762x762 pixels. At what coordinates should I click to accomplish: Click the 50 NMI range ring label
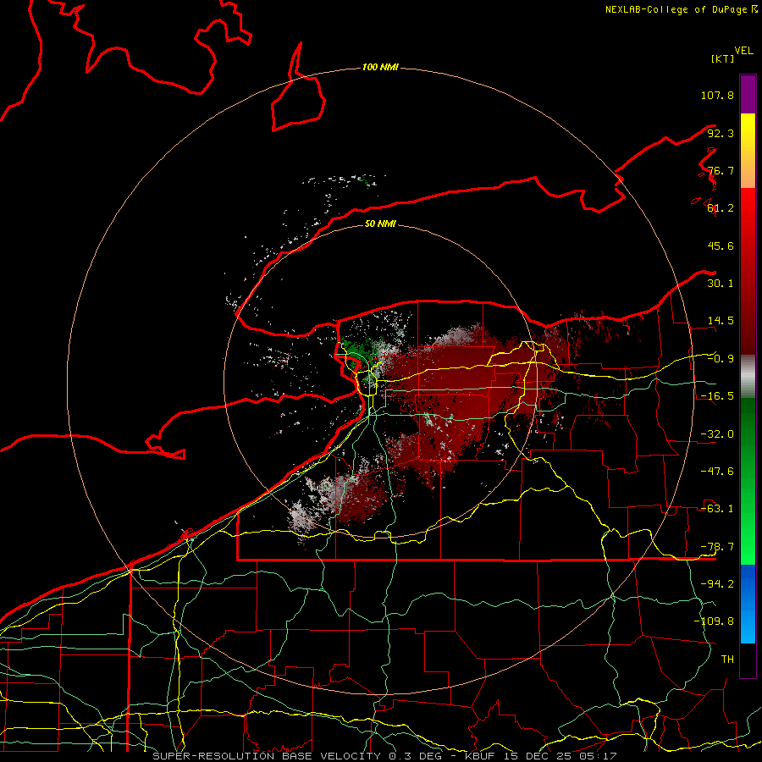[380, 224]
